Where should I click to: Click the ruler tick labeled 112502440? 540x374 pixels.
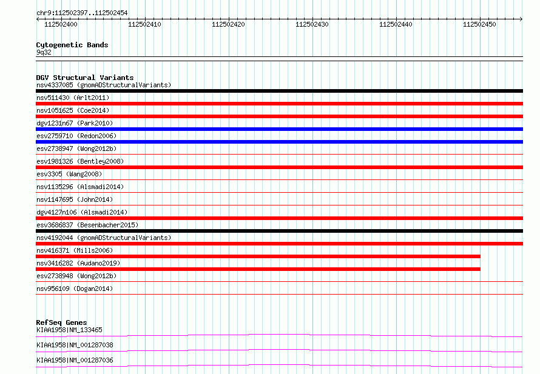pyautogui.click(x=396, y=24)
